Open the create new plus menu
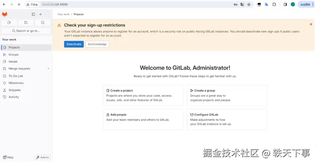Screen dimensions: 316x164 point(41,14)
